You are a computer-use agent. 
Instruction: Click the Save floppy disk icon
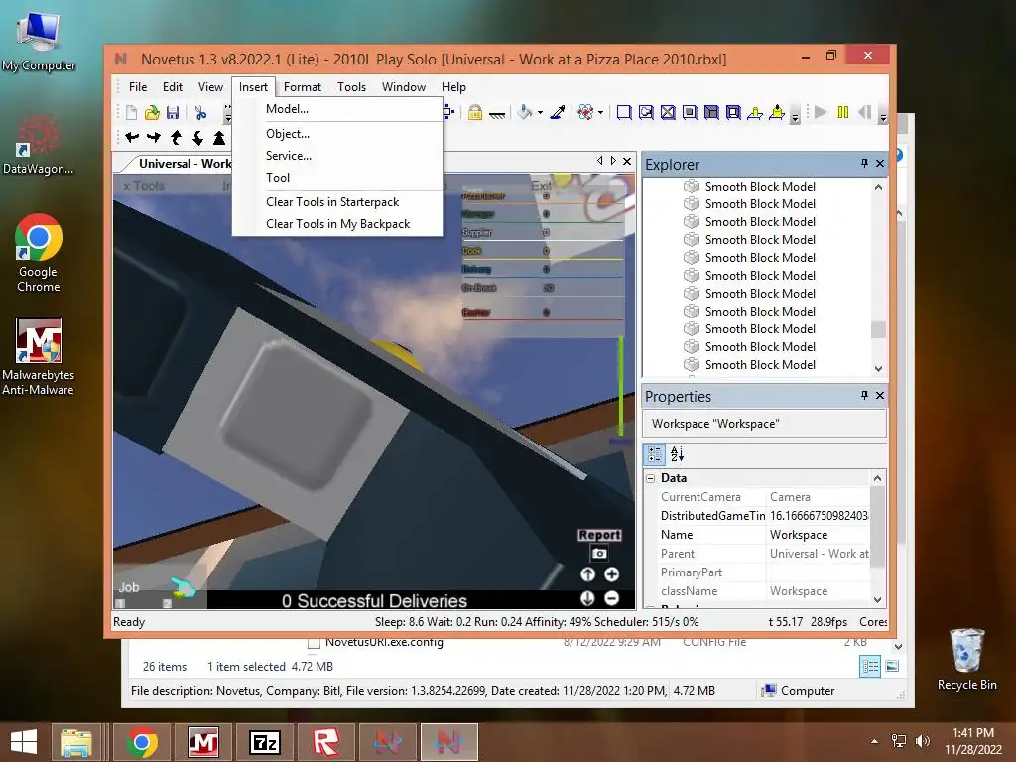tap(173, 113)
